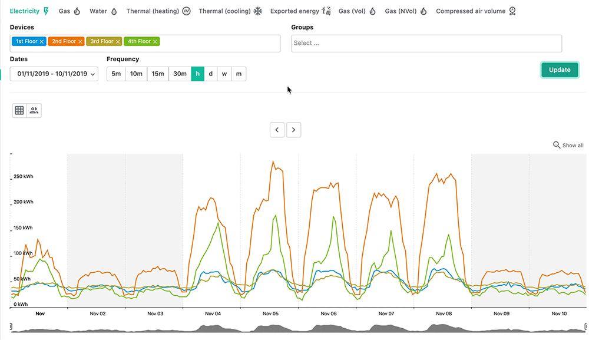The image size is (589, 340).
Task: Open the Groups select dropdown
Action: 427,43
